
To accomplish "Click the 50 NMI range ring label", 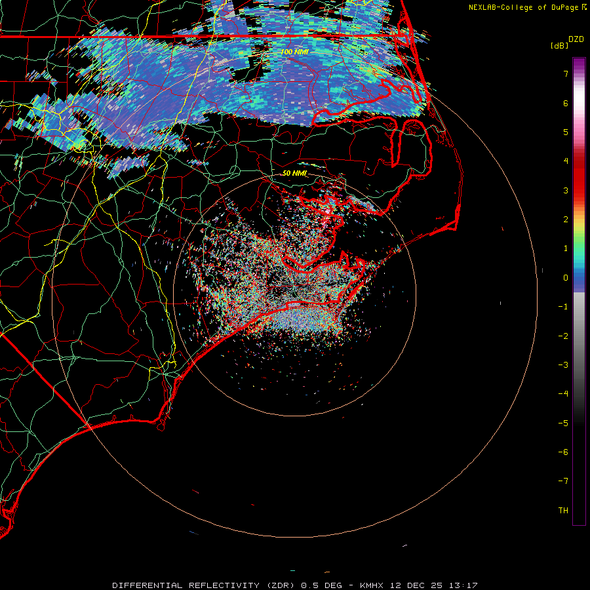I will [294, 173].
